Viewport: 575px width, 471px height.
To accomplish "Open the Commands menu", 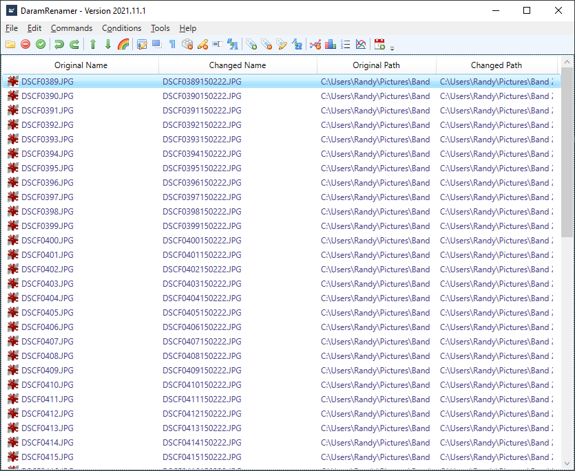I will [72, 28].
